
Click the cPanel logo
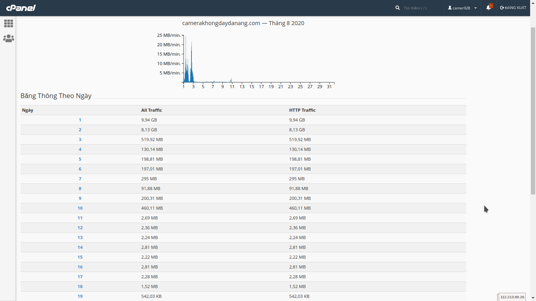21,7
